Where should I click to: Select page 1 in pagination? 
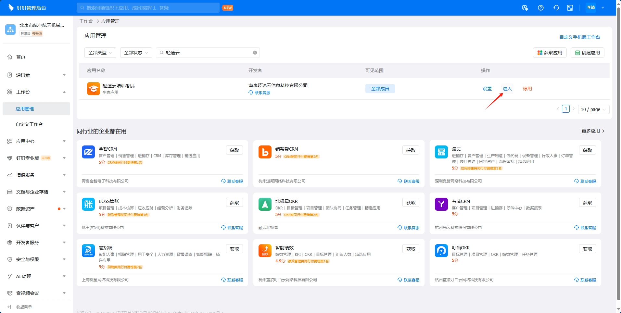(x=566, y=109)
